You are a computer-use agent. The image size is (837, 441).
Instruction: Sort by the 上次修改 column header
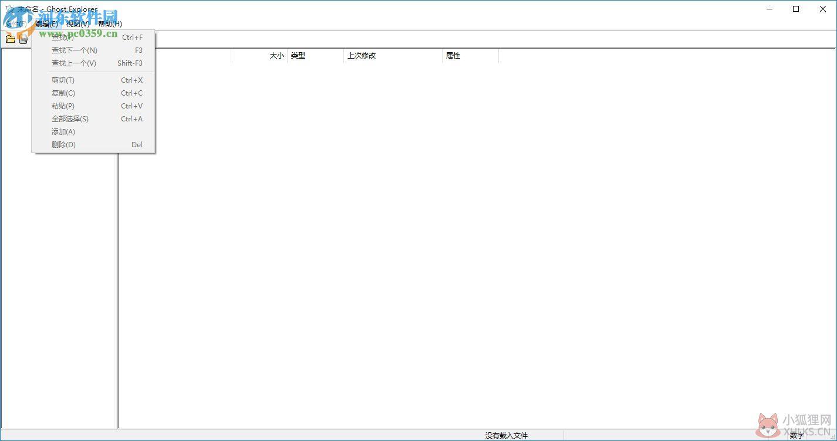click(x=393, y=56)
